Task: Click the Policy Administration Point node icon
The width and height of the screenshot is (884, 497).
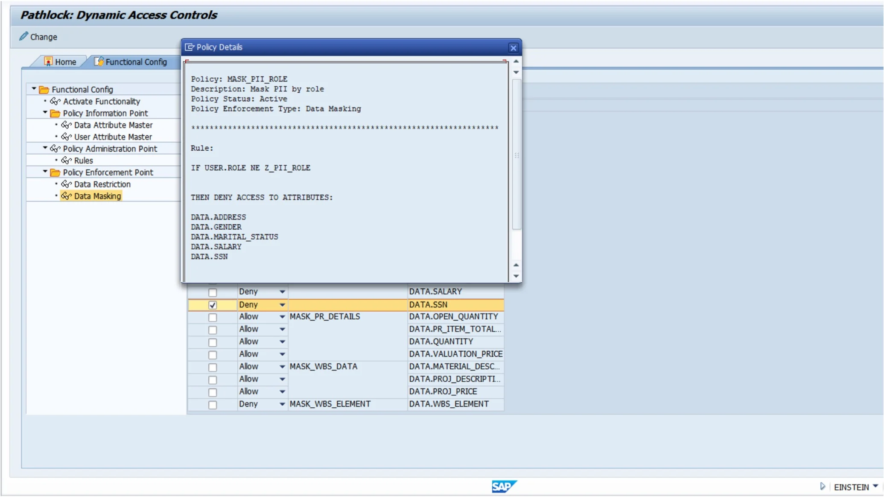Action: [x=55, y=149]
